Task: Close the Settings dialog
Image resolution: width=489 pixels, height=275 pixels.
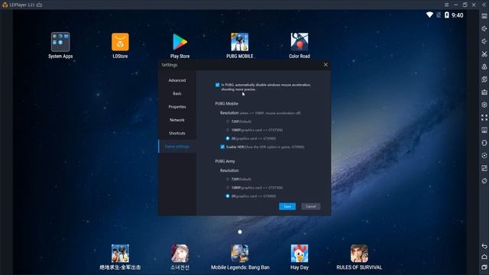Action: coord(325,64)
